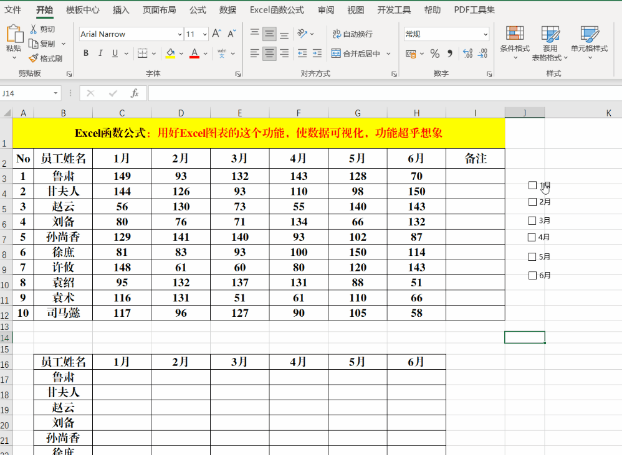Open the number format 常规 dropdown
This screenshot has height=455, width=622.
(486, 34)
